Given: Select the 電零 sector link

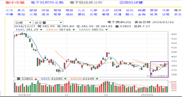Looking at the screenshot, I should (x=57, y=14).
